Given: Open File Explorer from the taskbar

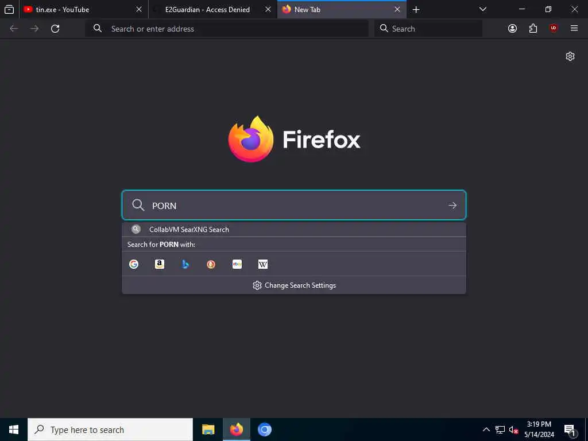Looking at the screenshot, I should pyautogui.click(x=208, y=430).
